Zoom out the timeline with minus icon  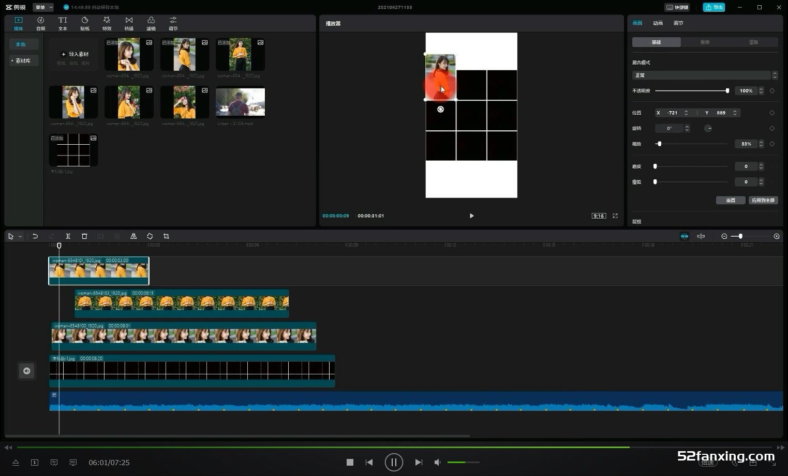[724, 236]
